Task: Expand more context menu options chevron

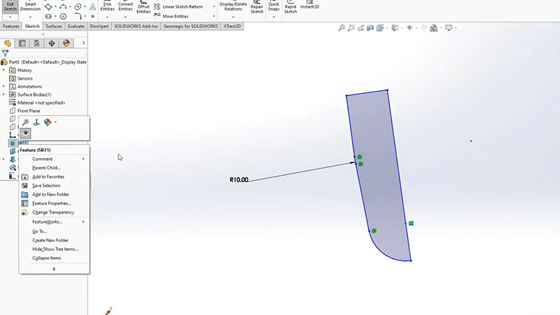Action: click(54, 269)
